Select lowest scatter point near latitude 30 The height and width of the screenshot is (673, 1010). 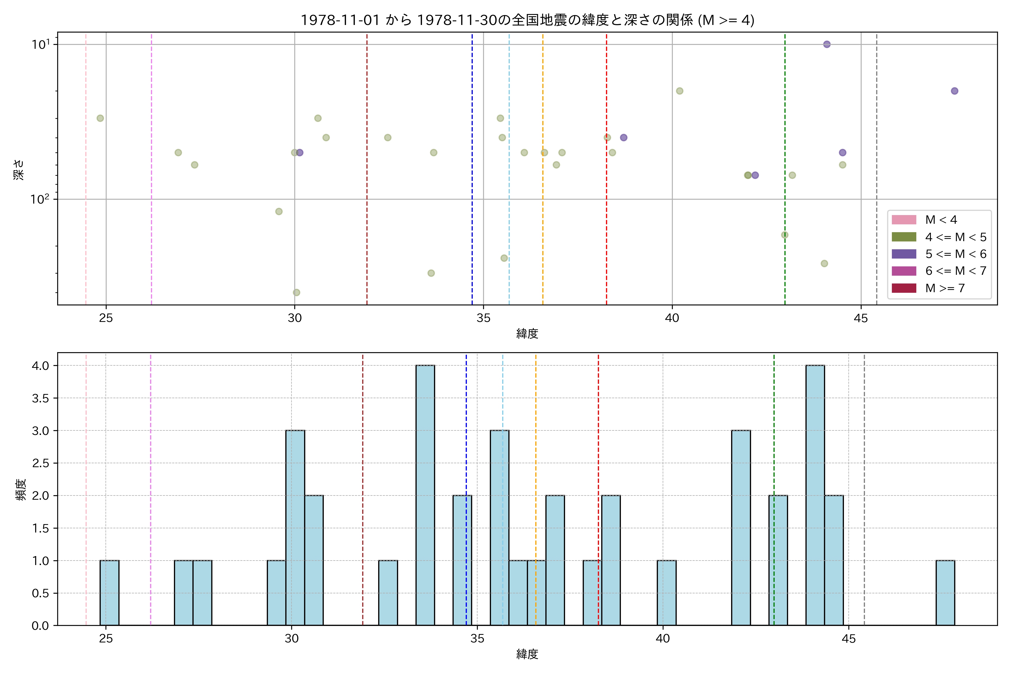point(296,292)
